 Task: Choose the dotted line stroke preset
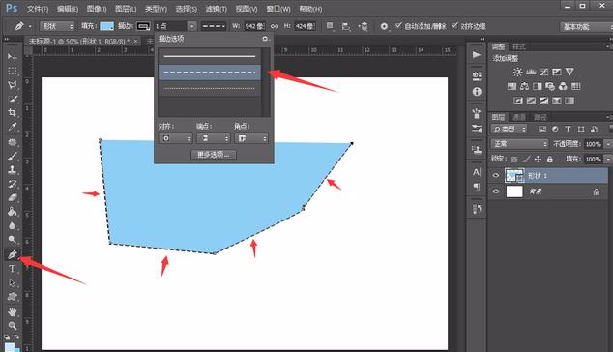[209, 88]
